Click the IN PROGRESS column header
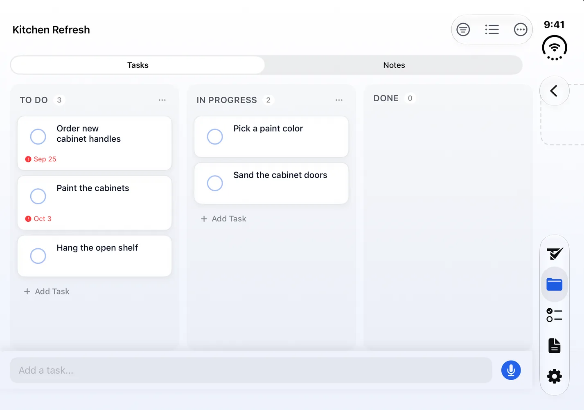 (227, 100)
